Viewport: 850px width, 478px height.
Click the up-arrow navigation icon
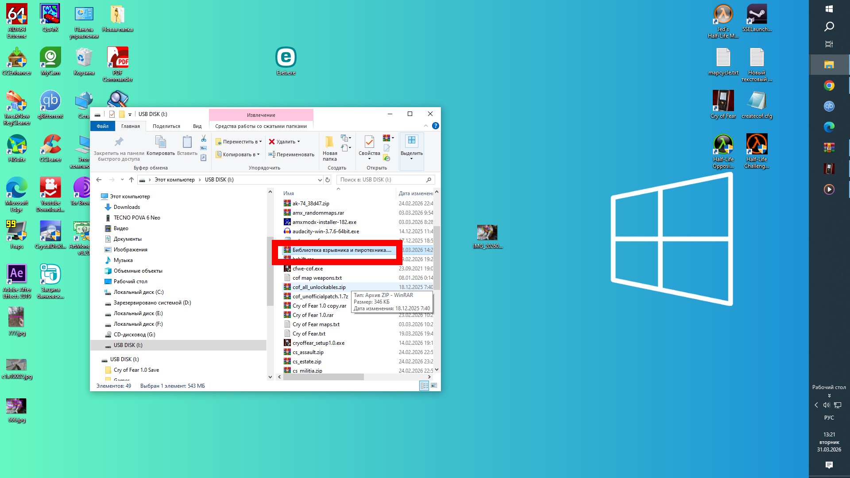131,180
